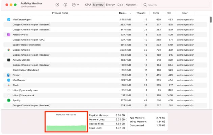Open the Network tab
This screenshot has width=213, height=135.
click(x=131, y=5)
